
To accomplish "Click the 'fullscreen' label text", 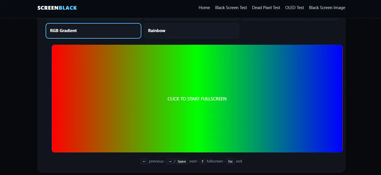I will coord(215,161).
